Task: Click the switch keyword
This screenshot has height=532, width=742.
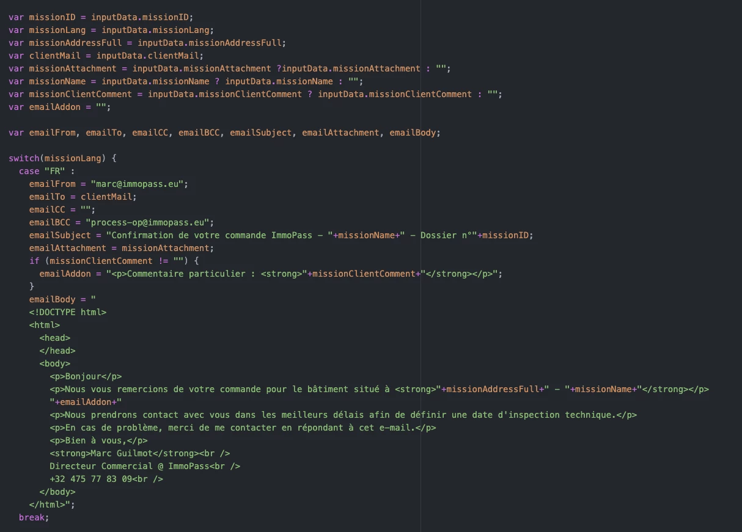Action: 24,158
